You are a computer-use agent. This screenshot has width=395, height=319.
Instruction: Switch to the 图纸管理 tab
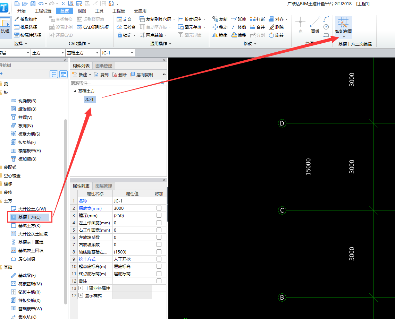pyautogui.click(x=104, y=66)
